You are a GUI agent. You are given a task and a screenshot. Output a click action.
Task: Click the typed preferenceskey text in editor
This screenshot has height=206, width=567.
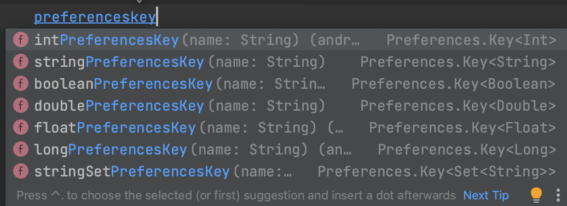tap(95, 17)
